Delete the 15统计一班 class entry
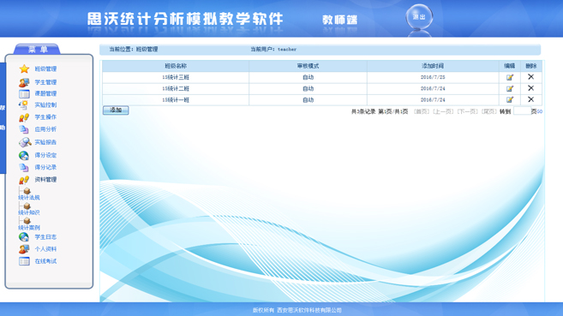 pyautogui.click(x=530, y=99)
